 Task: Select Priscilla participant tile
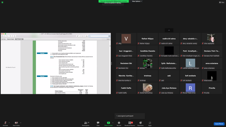(212, 88)
